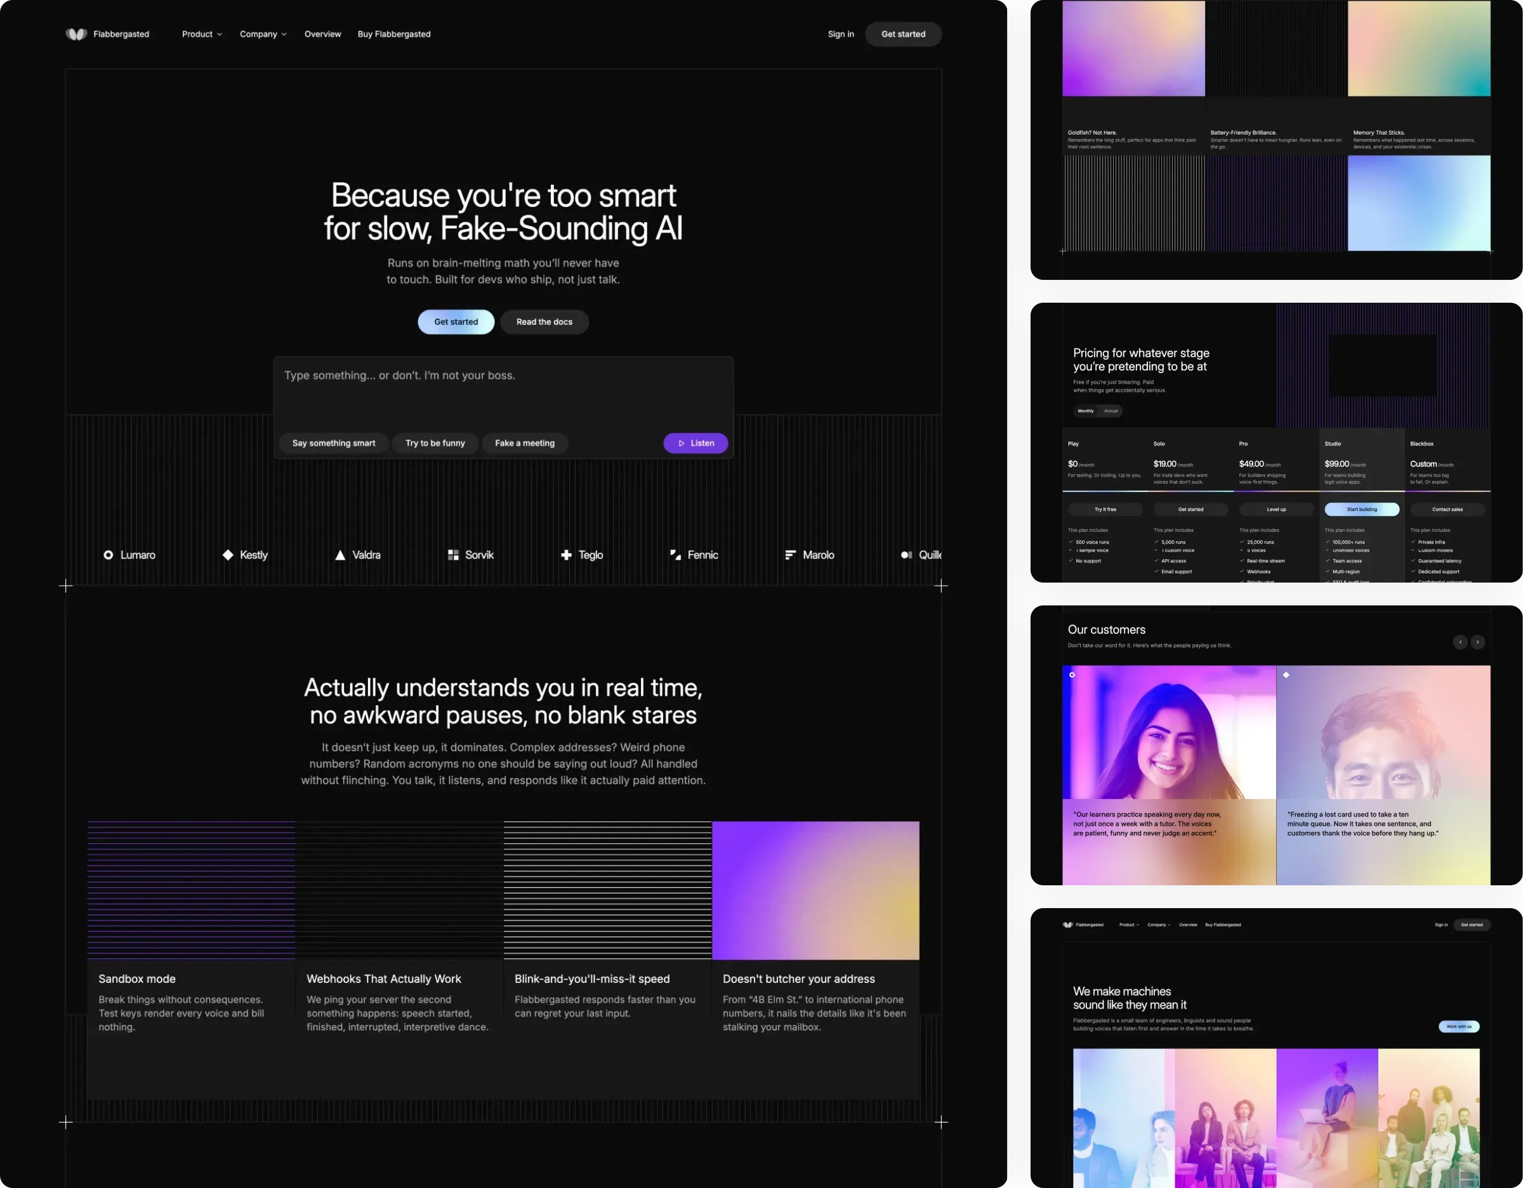Click the Flabbergasted butterfly logo icon
Viewport: 1523px width, 1188px height.
76,34
